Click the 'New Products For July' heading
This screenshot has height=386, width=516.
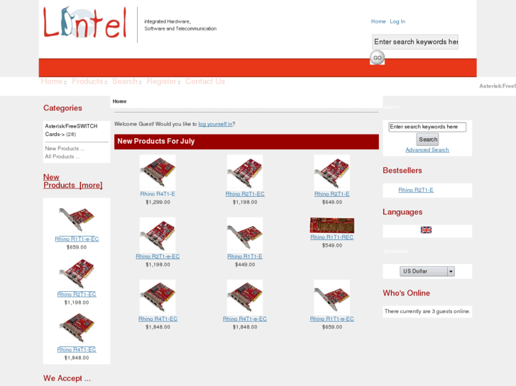pyautogui.click(x=156, y=141)
